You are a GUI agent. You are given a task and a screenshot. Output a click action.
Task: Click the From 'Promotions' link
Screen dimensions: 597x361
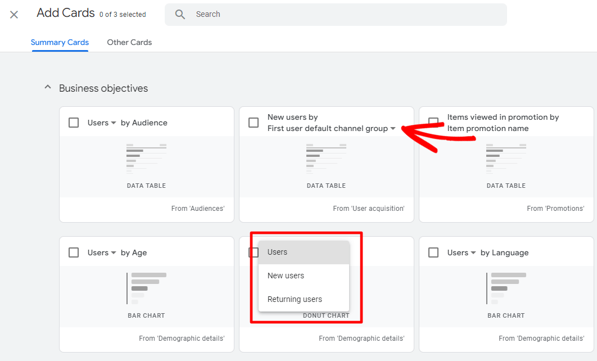coord(555,208)
